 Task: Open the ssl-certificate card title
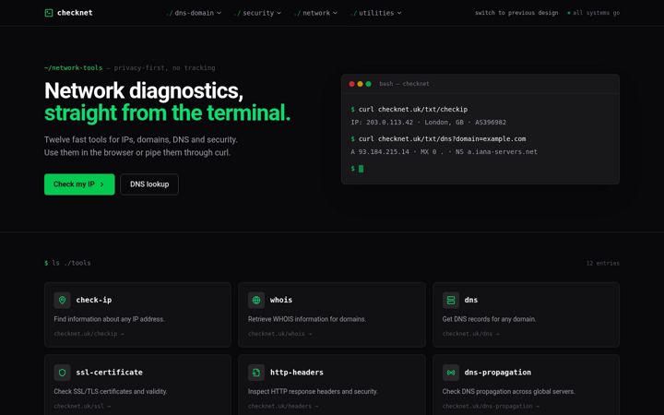109,373
